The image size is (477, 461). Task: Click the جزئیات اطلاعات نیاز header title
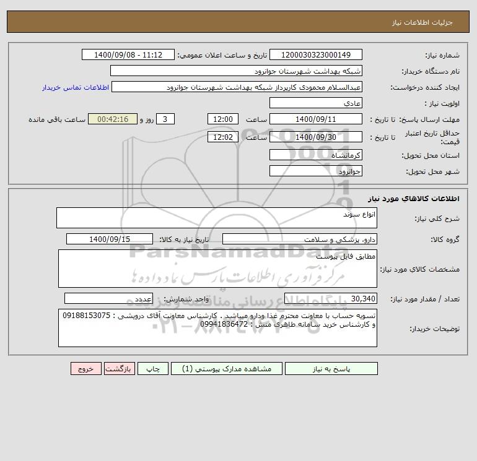422,22
